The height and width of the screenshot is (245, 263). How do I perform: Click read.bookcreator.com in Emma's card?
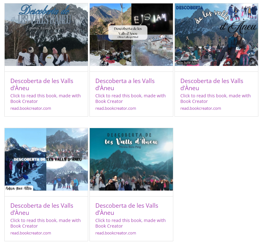pyautogui.click(x=31, y=109)
